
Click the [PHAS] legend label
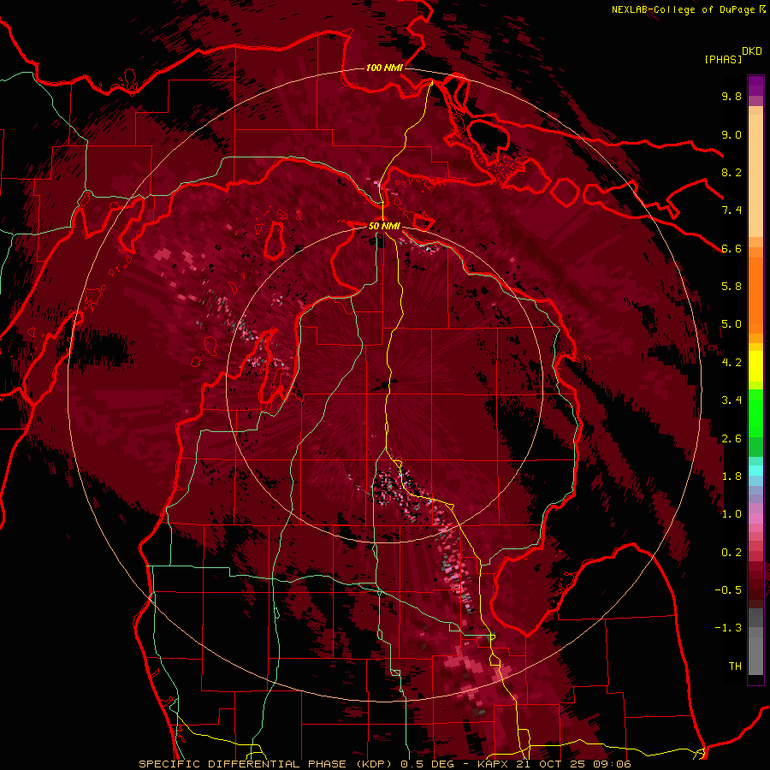coord(723,59)
